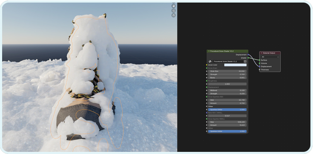Click the Thickness input socket
The width and height of the screenshot is (313, 154).
tap(259, 70)
